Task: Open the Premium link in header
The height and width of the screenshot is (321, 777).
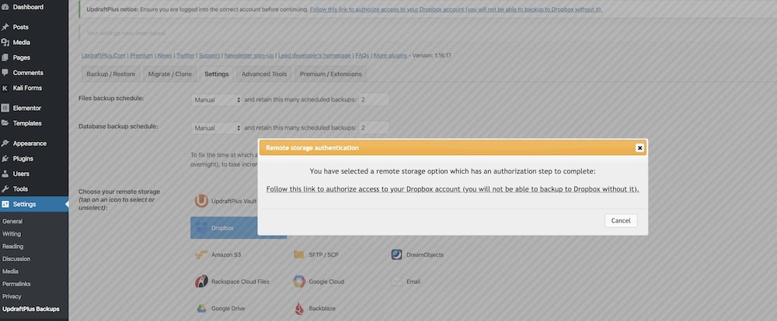Action: [141, 55]
